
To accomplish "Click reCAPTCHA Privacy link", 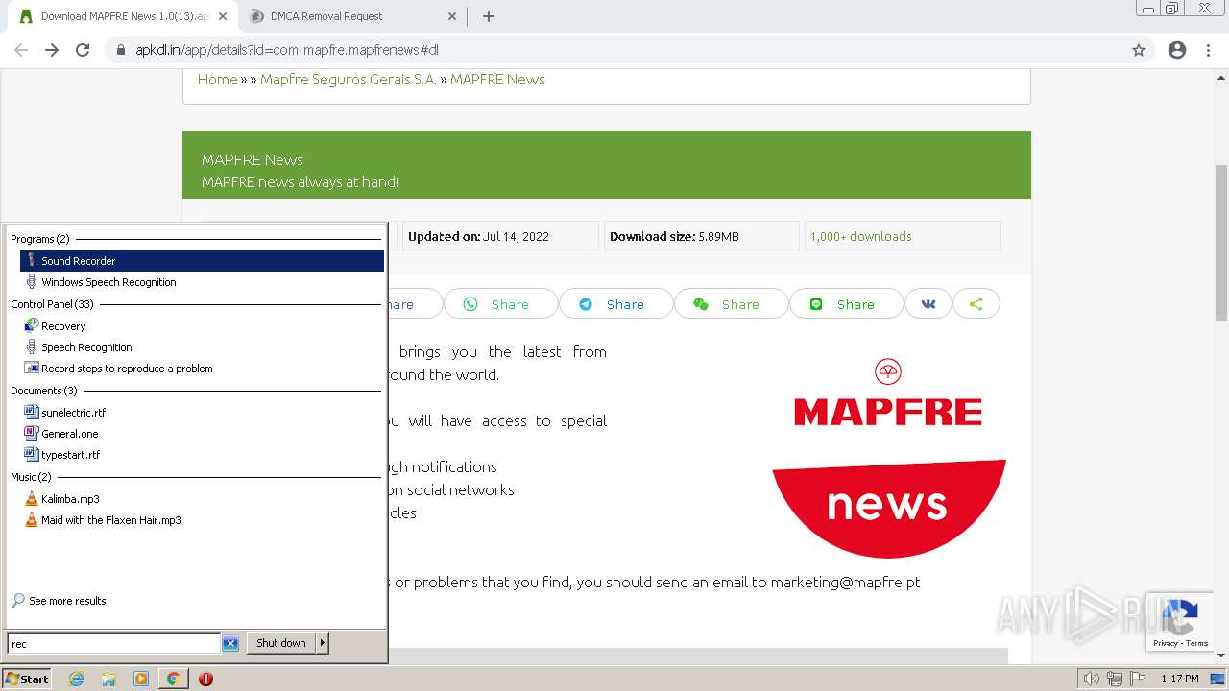I will click(x=1166, y=643).
